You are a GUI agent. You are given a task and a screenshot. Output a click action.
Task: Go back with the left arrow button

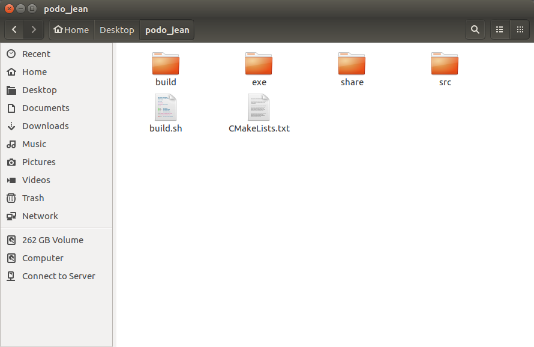point(14,30)
